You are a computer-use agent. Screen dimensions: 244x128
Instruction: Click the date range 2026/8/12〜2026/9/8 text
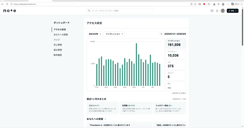click(175, 34)
